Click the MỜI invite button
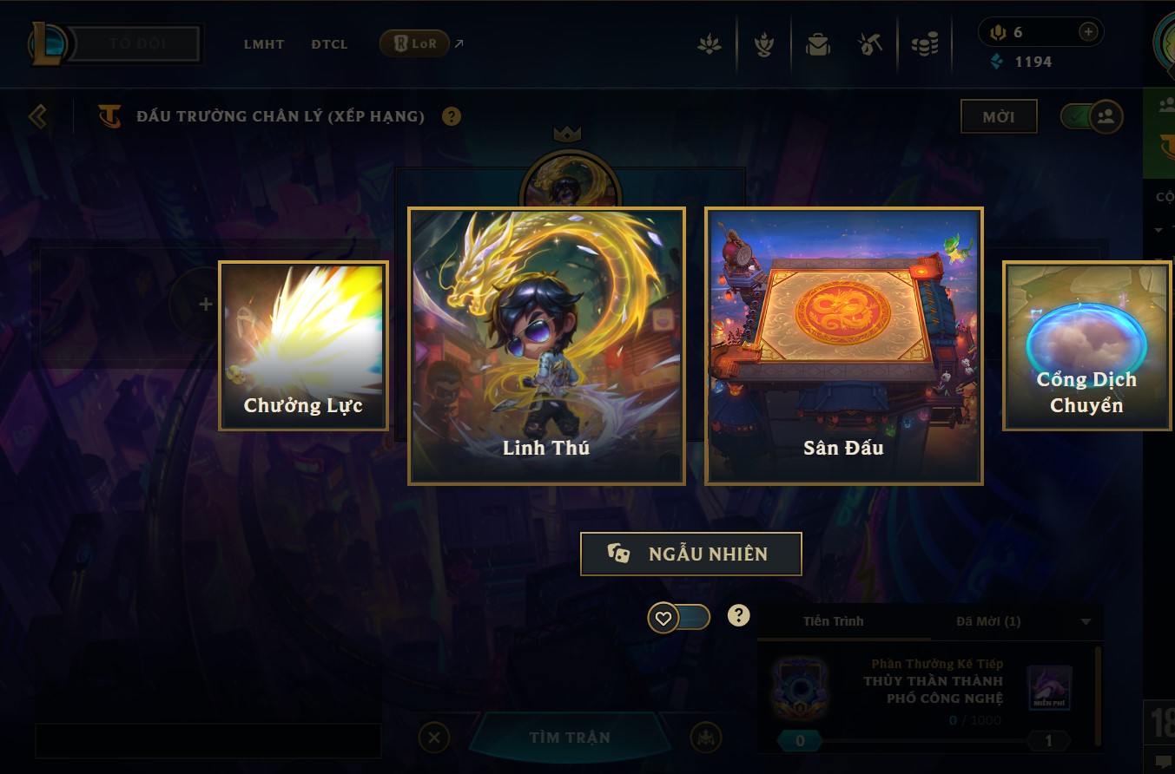Image resolution: width=1175 pixels, height=774 pixels. [999, 116]
